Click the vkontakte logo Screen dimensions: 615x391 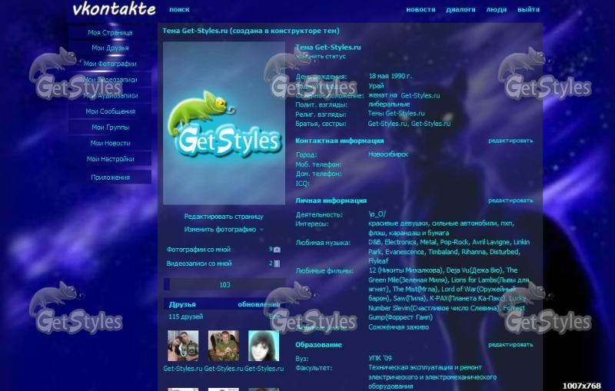[114, 9]
